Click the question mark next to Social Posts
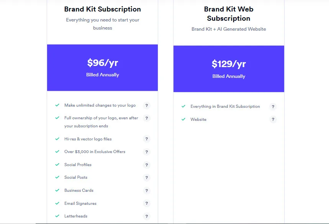This screenshot has width=329, height=224. click(x=147, y=178)
